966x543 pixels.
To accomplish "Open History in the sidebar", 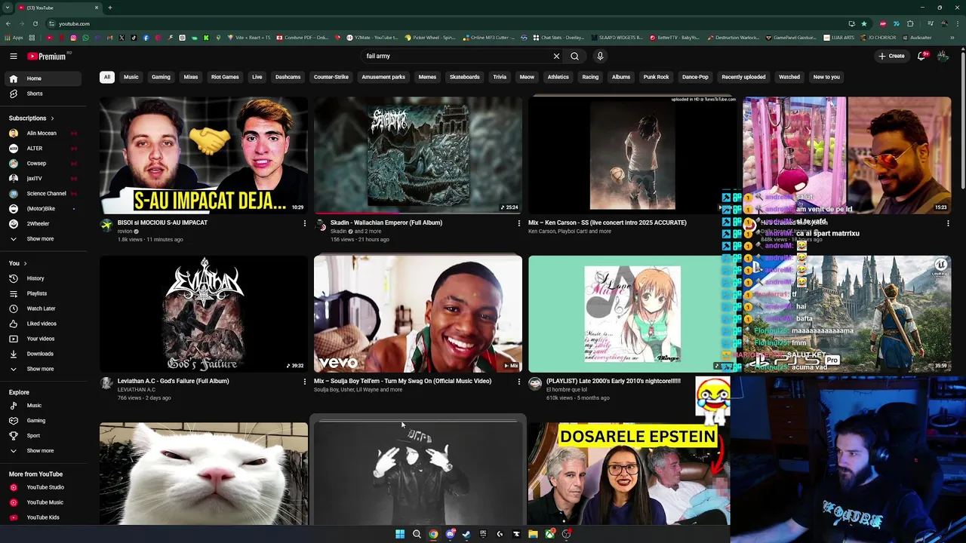I will (44, 278).
